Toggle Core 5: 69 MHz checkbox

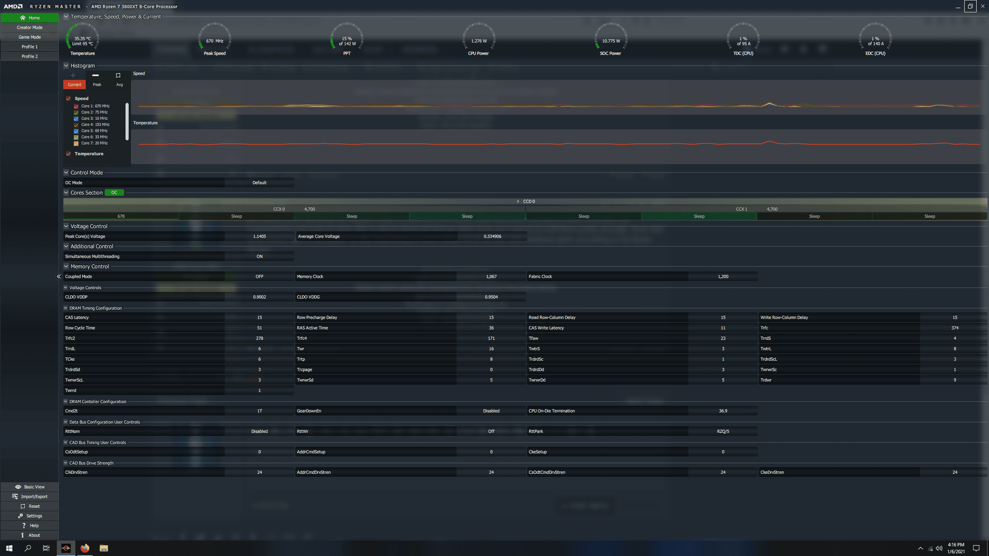click(76, 131)
